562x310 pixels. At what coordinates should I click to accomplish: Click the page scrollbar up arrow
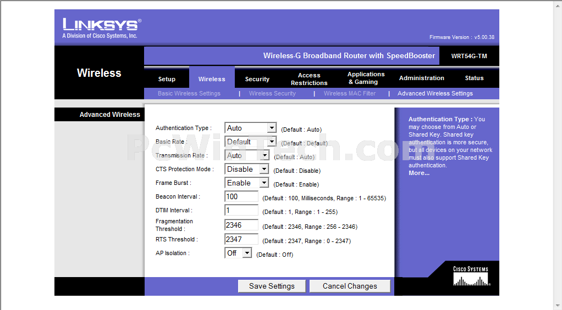pos(558,4)
